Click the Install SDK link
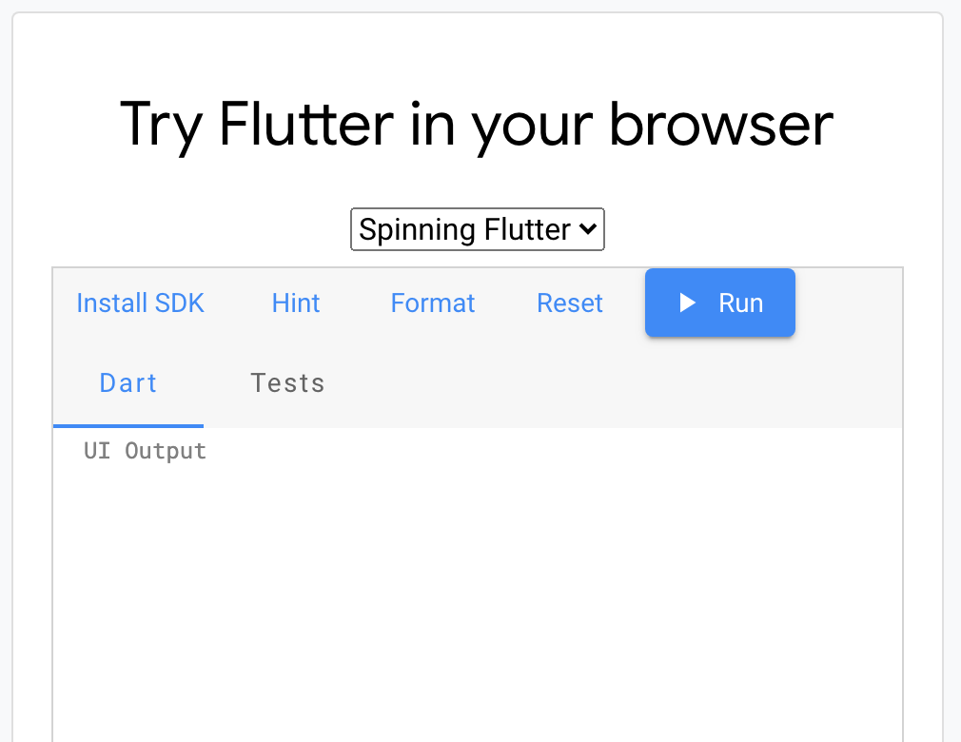The width and height of the screenshot is (961, 742). click(x=140, y=303)
